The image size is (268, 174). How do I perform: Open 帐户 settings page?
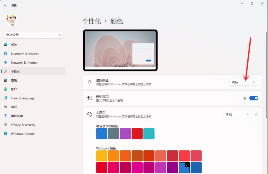click(34, 89)
